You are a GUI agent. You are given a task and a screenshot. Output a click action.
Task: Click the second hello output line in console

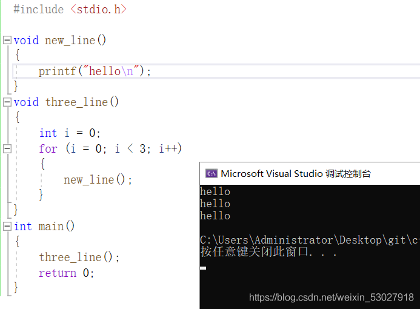tap(215, 204)
